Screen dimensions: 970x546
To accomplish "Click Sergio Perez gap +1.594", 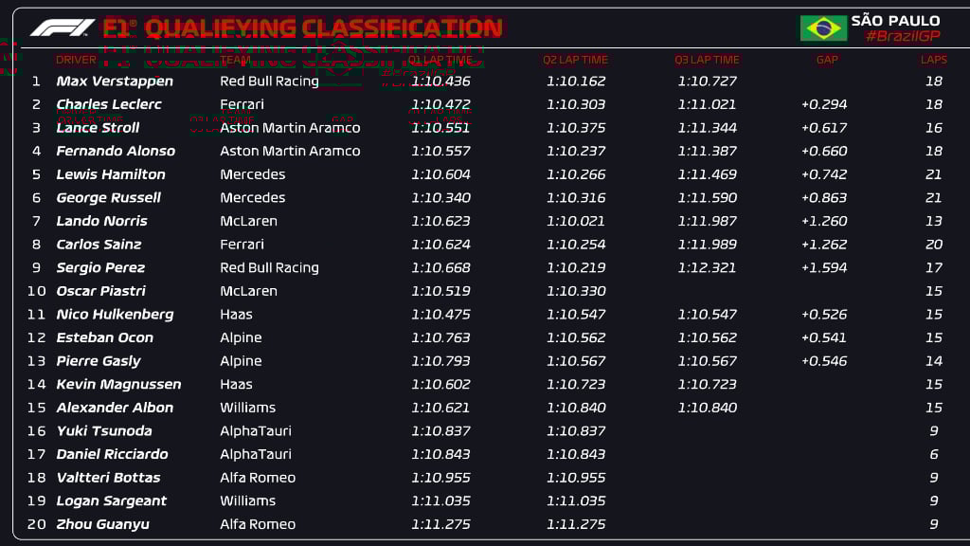I will 824,268.
